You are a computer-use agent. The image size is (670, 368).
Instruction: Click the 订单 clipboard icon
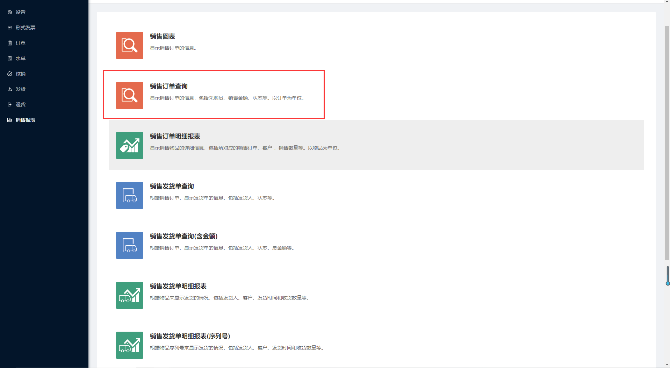point(10,43)
